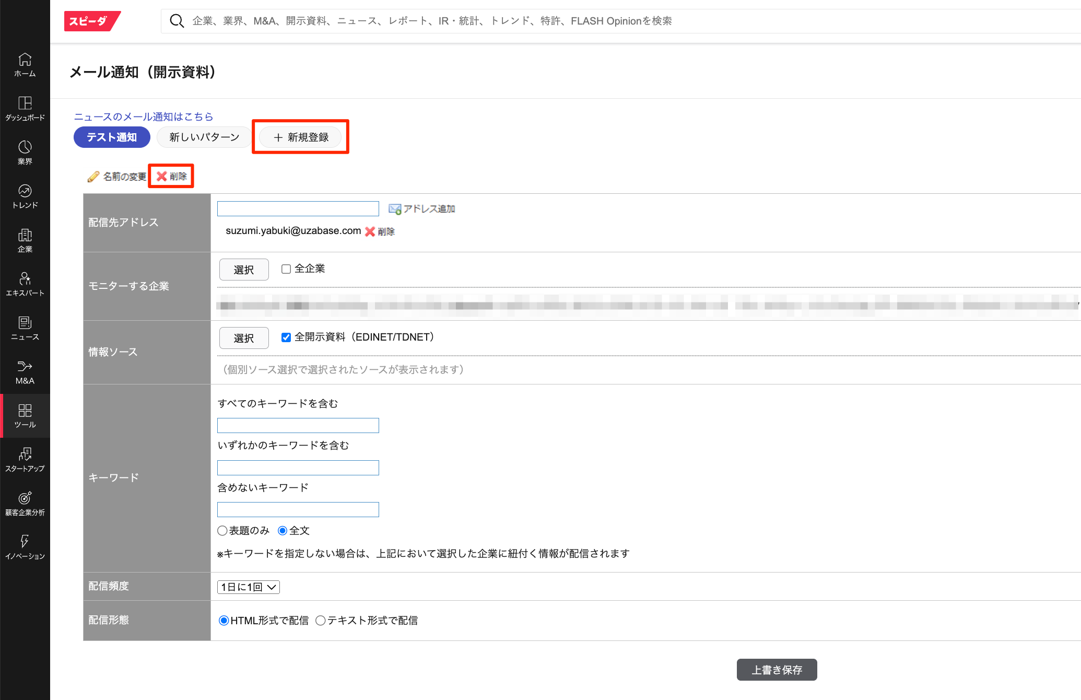1081x700 pixels.
Task: Select the スタートアップ sidebar icon
Action: pos(25,459)
